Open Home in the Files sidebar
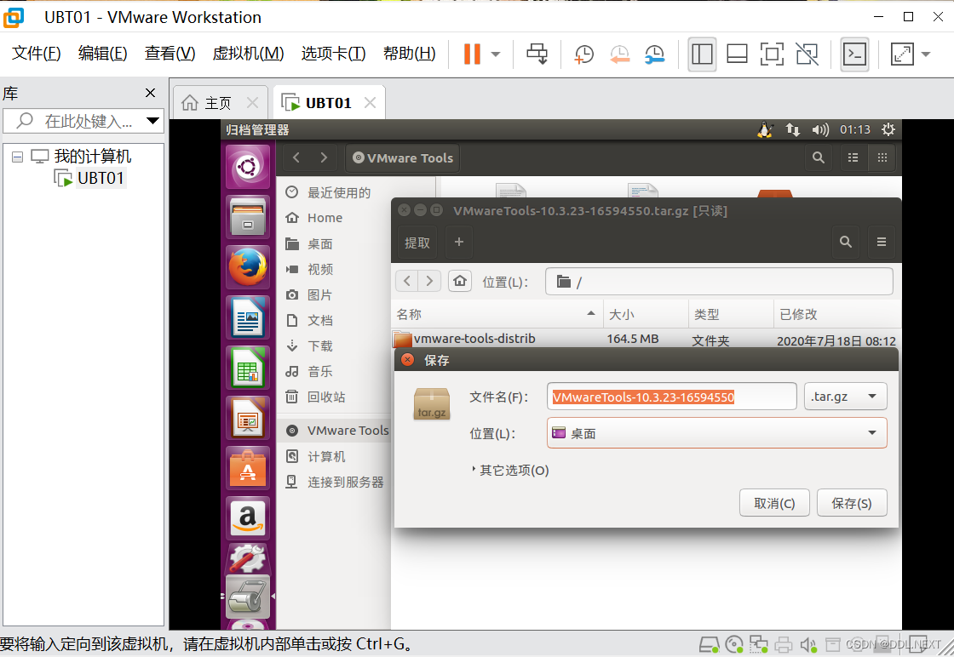The height and width of the screenshot is (657, 954). (325, 218)
